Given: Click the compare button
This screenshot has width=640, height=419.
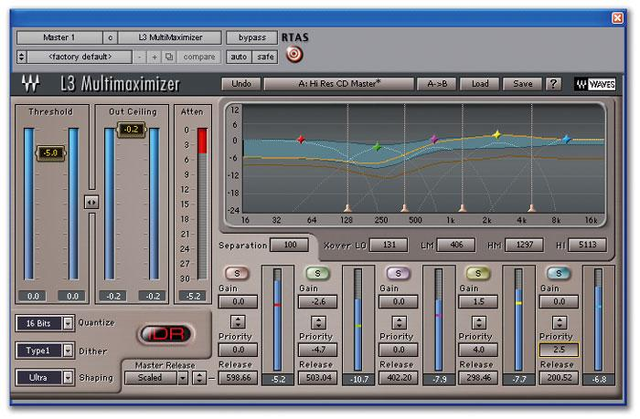Looking at the screenshot, I should (198, 57).
